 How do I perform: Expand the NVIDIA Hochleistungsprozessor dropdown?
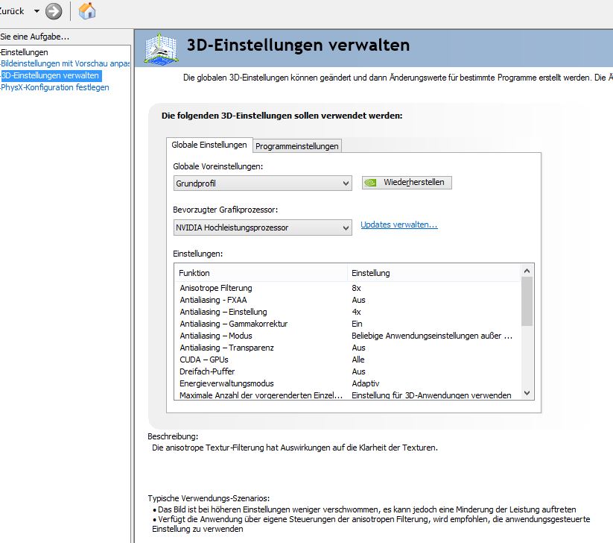click(x=262, y=227)
